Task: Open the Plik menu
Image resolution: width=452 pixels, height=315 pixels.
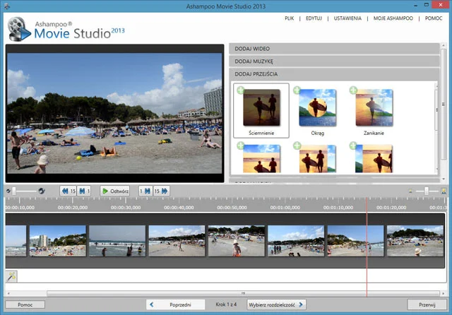Action: (x=291, y=17)
